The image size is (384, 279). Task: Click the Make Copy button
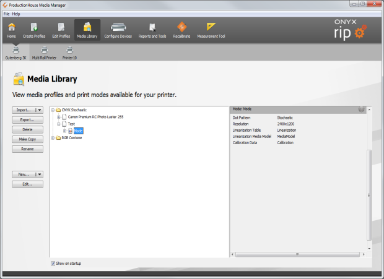point(28,139)
